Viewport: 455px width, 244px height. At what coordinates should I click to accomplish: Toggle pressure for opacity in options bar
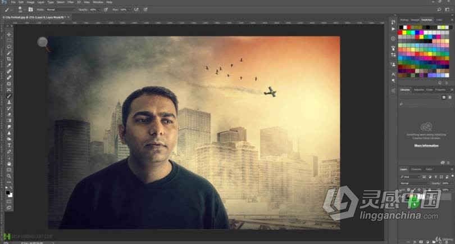pos(106,10)
